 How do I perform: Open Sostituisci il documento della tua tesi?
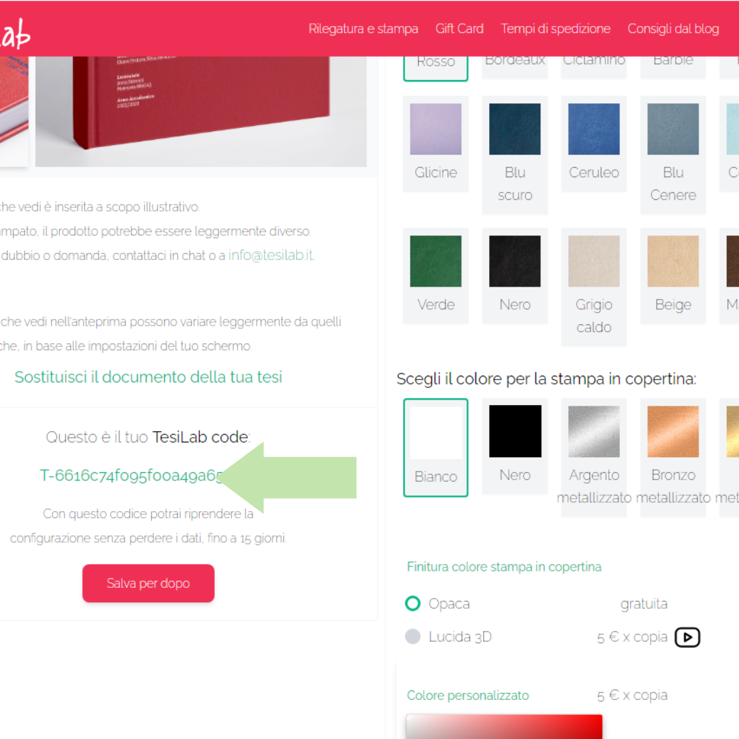pyautogui.click(x=148, y=377)
